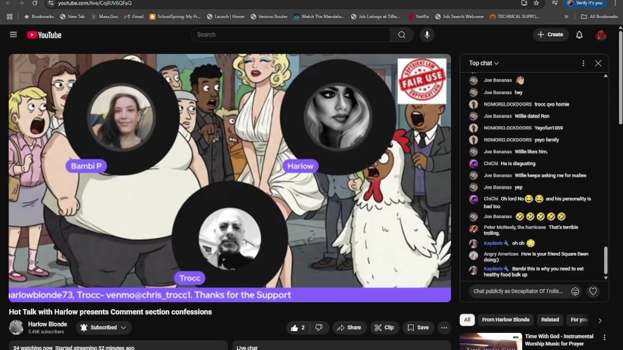This screenshot has width=623, height=350.
Task: Open the Job Search Welcome bookmark
Action: [x=459, y=17]
